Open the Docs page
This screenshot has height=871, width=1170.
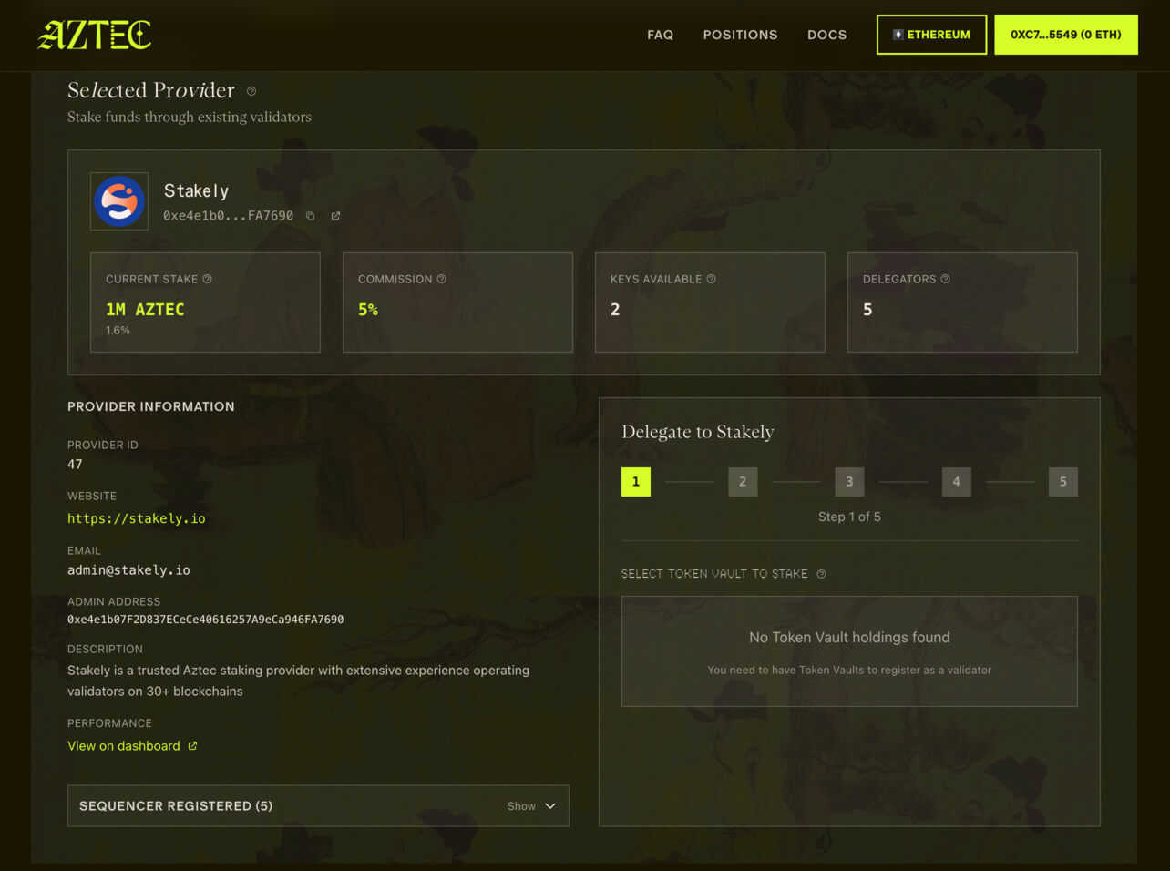(826, 35)
